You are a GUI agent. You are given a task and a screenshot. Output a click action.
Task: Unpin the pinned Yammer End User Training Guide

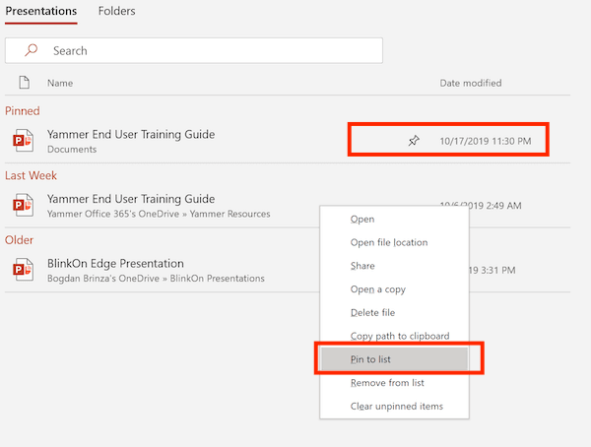pos(414,141)
